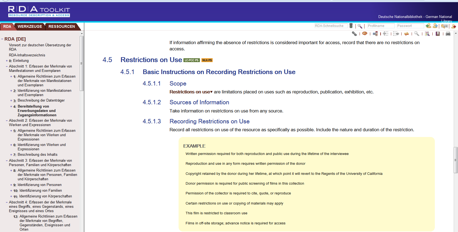Click the 4.5.1.1 Scope heading
This screenshot has width=458, height=232.
tap(178, 84)
